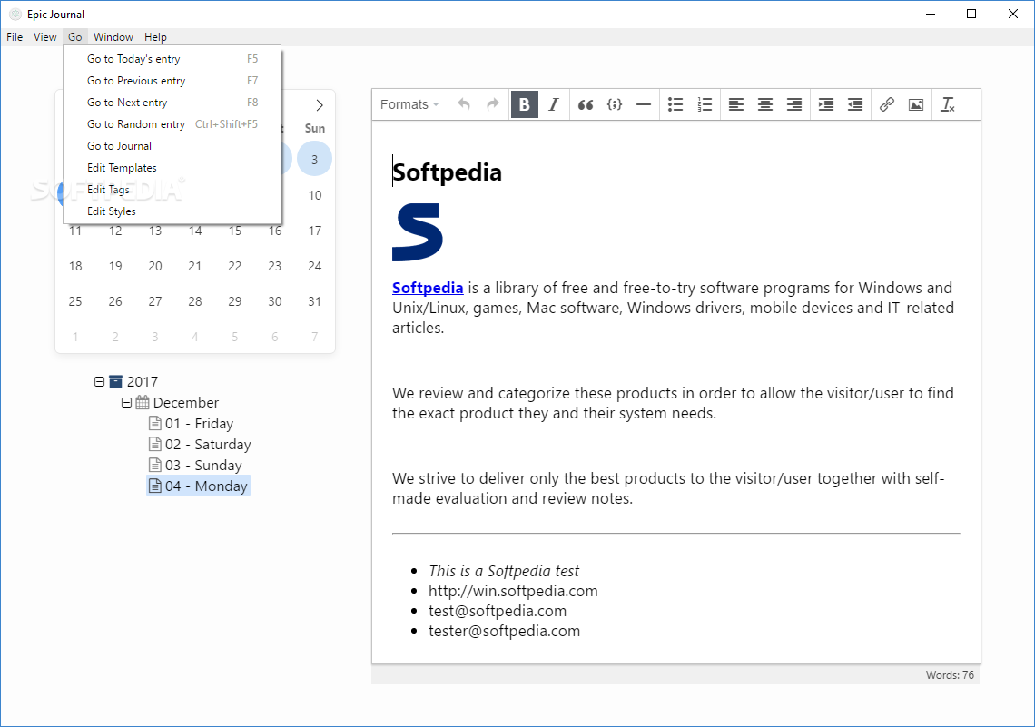Viewport: 1035px width, 727px height.
Task: Open the Formats dropdown
Action: pos(409,104)
